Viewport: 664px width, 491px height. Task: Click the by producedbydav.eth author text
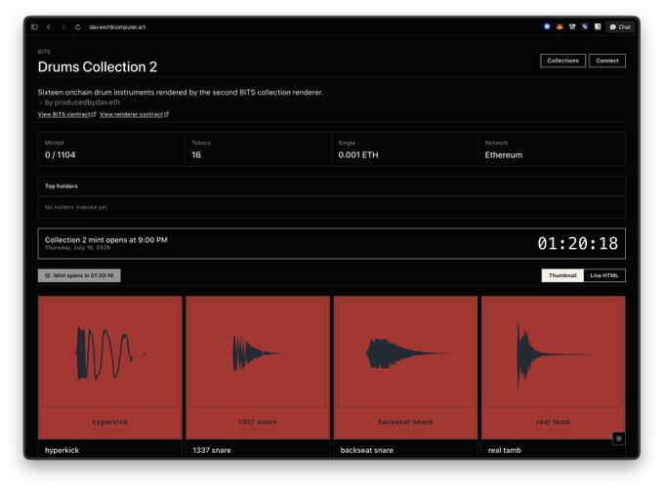82,102
